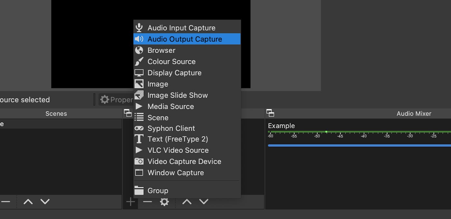This screenshot has width=451, height=219.
Task: Select the Scene menu entry
Action: click(x=187, y=118)
